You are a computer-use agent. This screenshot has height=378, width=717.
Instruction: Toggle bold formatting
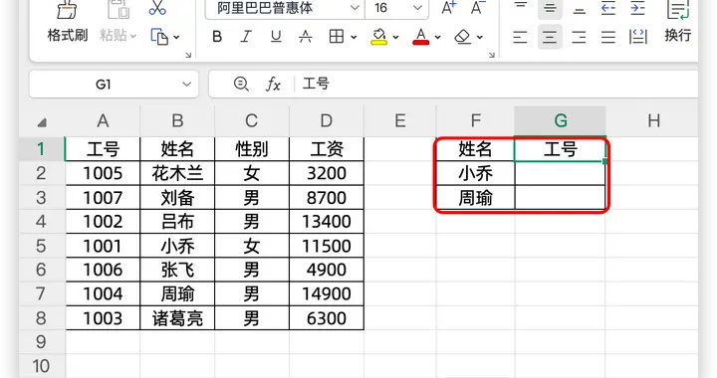[217, 37]
